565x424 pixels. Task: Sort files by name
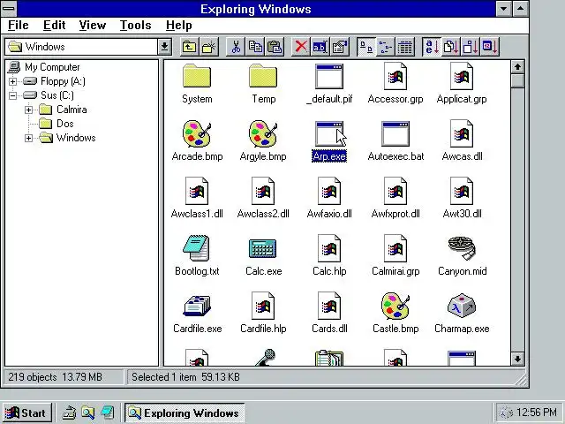(x=432, y=47)
